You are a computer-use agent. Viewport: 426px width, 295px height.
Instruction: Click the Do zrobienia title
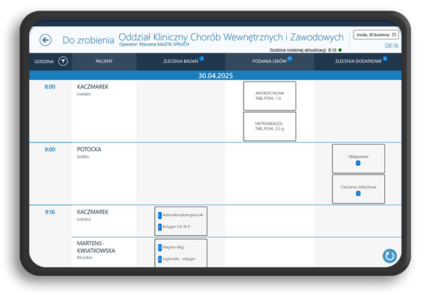(88, 40)
